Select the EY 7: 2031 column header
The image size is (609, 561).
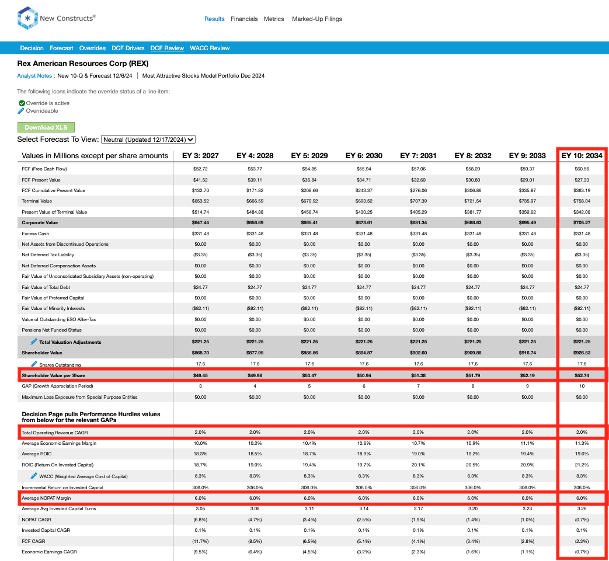(418, 156)
